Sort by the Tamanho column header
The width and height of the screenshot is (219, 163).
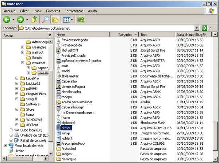pos(124,35)
